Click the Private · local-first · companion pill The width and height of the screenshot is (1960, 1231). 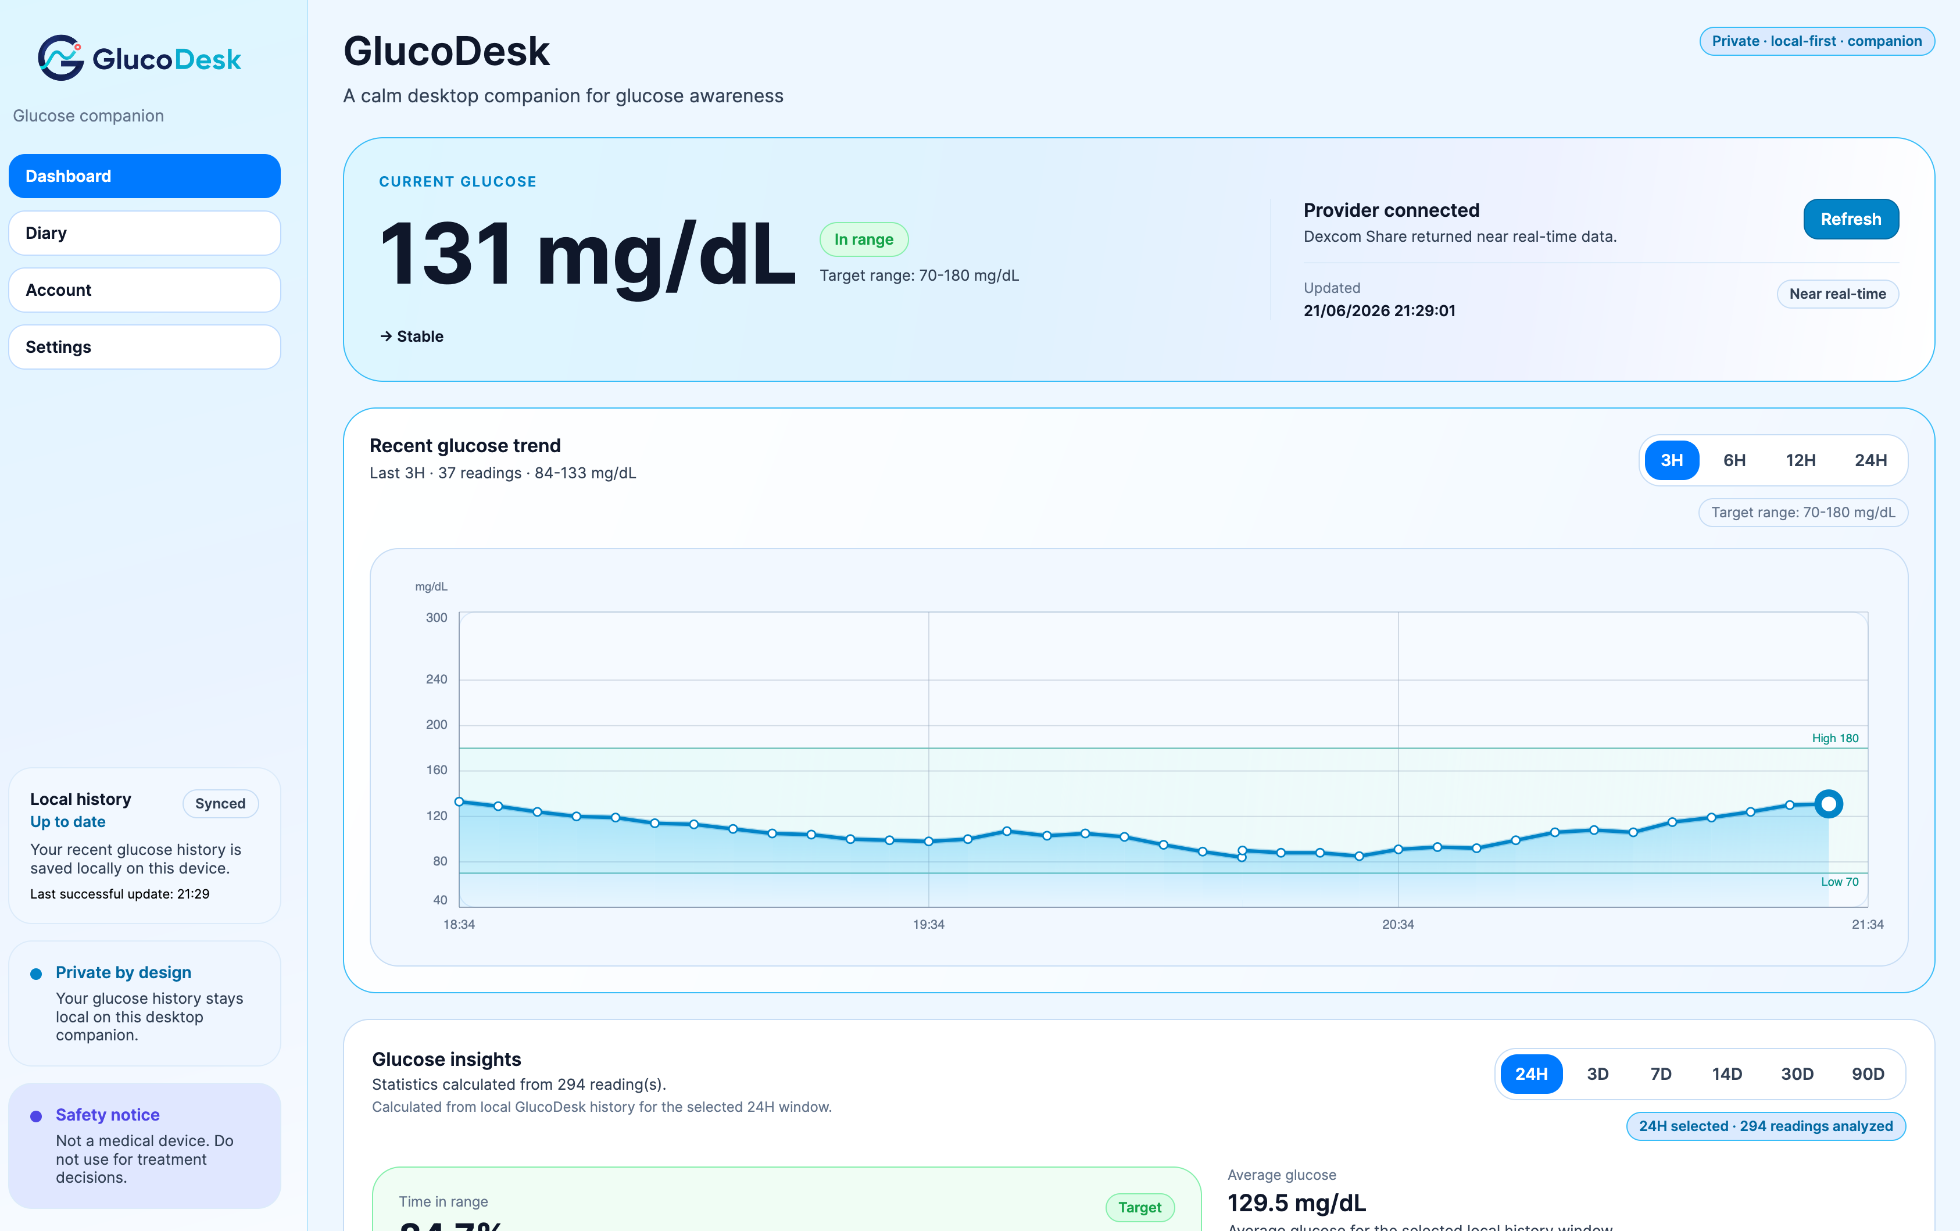tap(1817, 41)
